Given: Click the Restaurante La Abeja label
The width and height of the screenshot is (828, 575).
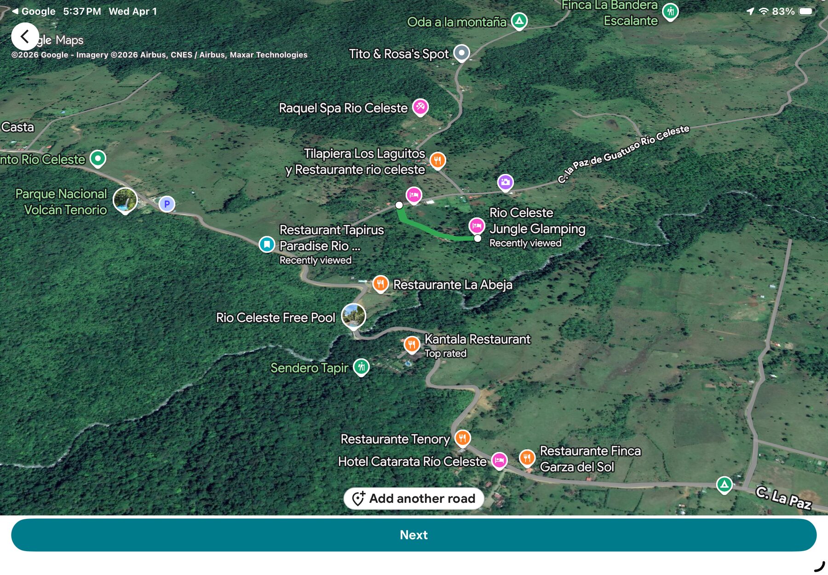Looking at the screenshot, I should click(x=453, y=285).
